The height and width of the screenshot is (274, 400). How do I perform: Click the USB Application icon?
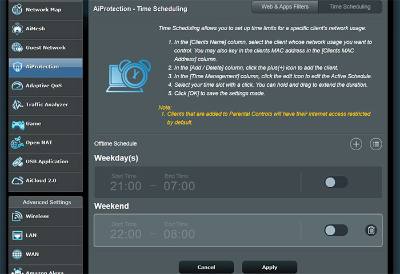coord(17,162)
